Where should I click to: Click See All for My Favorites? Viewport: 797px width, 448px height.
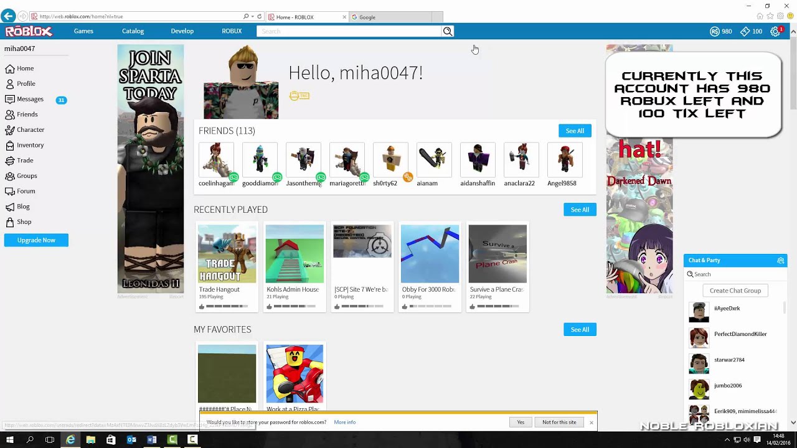point(580,330)
